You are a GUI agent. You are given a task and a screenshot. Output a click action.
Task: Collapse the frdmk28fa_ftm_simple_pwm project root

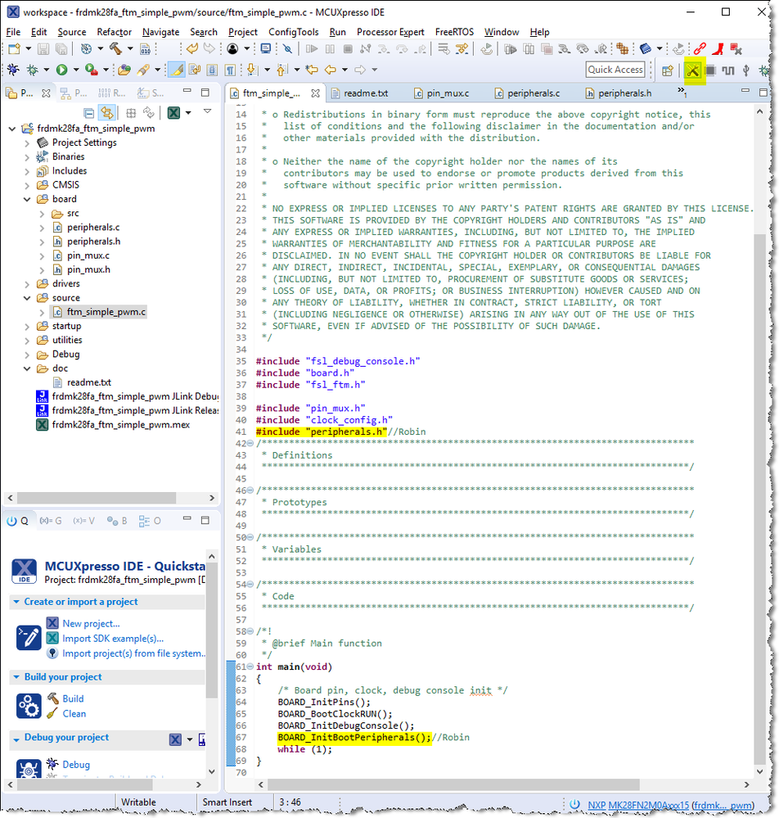point(12,129)
